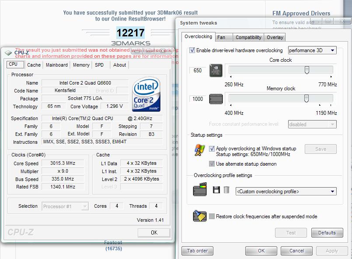The width and height of the screenshot is (352, 259).
Task: Click the Level 2 cache value 2 x 4096 KBytes
Action: click(x=141, y=179)
